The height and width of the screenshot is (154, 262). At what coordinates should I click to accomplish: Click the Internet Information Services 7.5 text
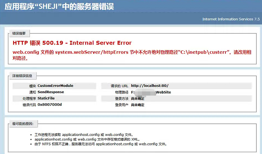(x=231, y=19)
